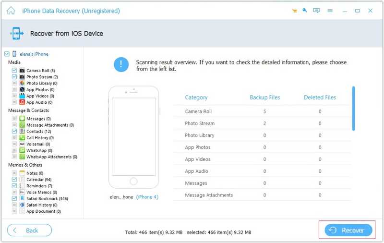Click the Safari Bookmark icon
Image resolution: width=384 pixels, height=243 pixels.
[22, 199]
